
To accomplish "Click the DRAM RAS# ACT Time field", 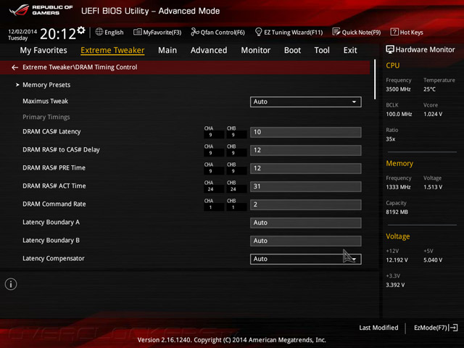I will [306, 186].
